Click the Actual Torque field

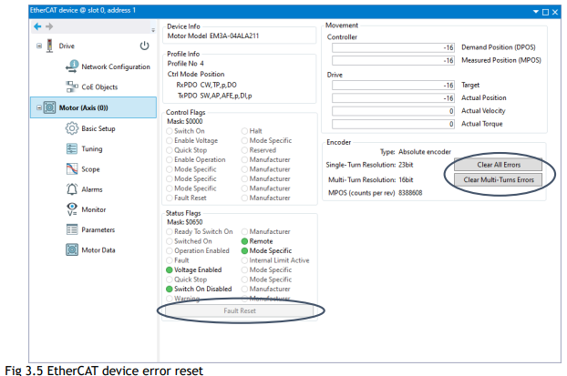coord(393,124)
